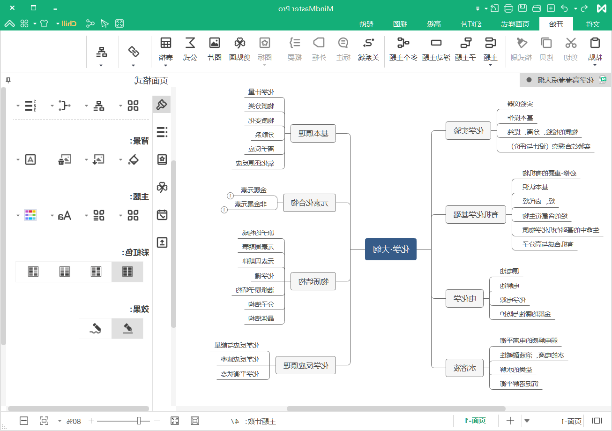The height and width of the screenshot is (431, 612).
Task: Open the colorful theme color grid
Action: pyautogui.click(x=30, y=215)
